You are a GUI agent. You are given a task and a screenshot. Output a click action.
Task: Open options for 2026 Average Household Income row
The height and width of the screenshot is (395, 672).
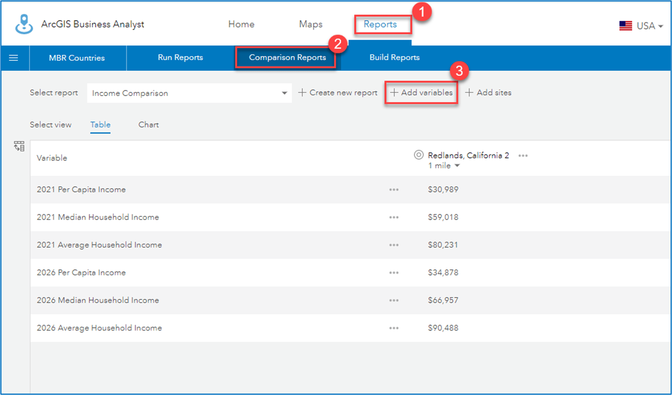click(x=394, y=328)
